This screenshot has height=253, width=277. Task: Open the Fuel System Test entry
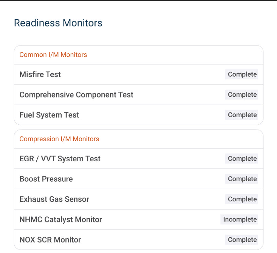point(139,115)
